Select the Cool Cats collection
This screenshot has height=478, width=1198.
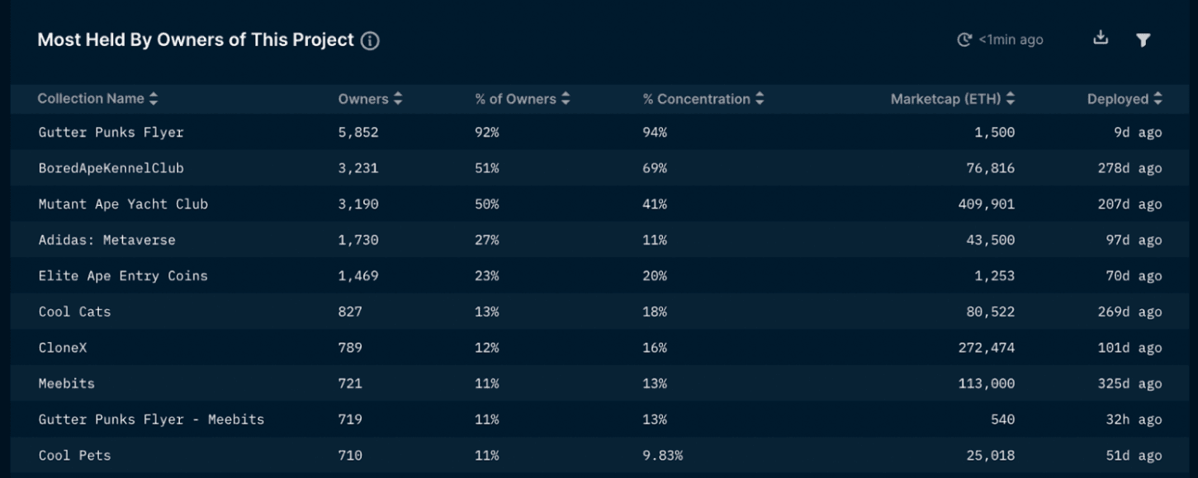tap(74, 312)
